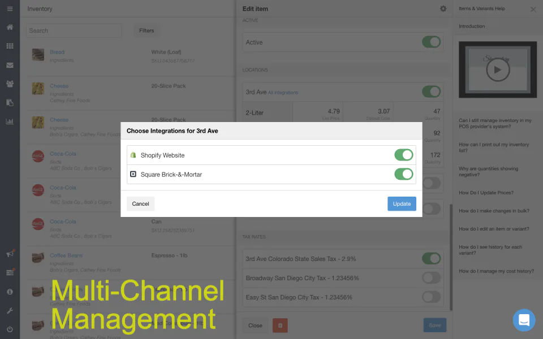Image resolution: width=543 pixels, height=339 pixels.
Task: Toggle the 3rd Ave location switch
Action: [431, 92]
